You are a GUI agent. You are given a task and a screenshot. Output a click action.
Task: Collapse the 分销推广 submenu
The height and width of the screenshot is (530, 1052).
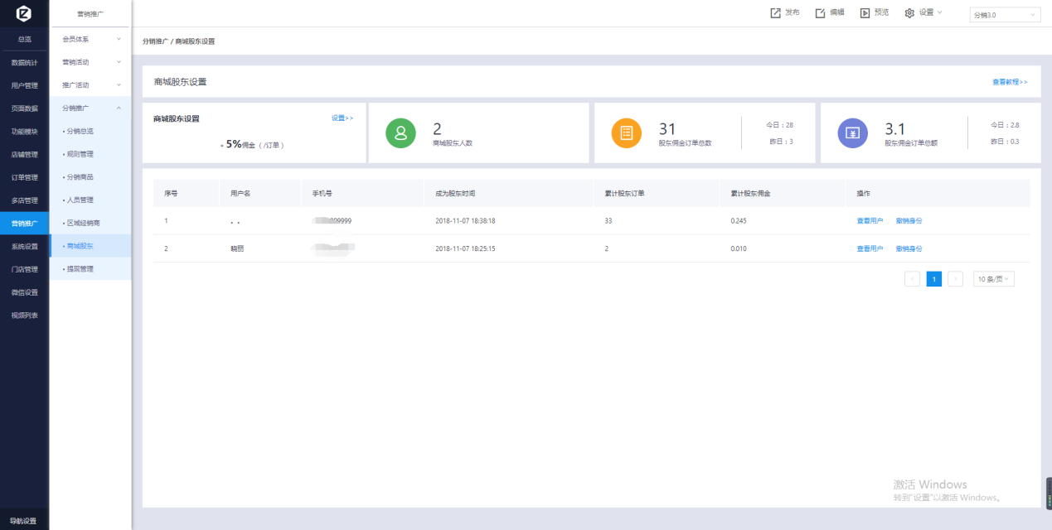click(90, 108)
